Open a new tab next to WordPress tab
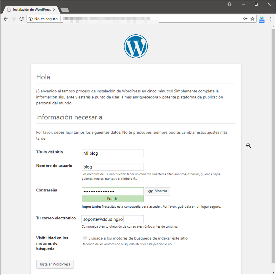 point(65,10)
